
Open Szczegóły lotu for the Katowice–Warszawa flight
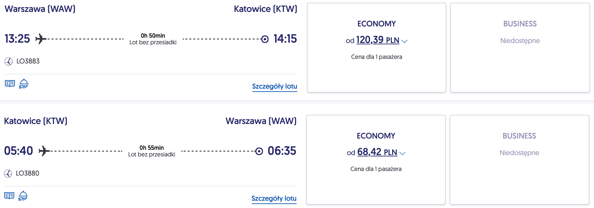click(x=274, y=198)
